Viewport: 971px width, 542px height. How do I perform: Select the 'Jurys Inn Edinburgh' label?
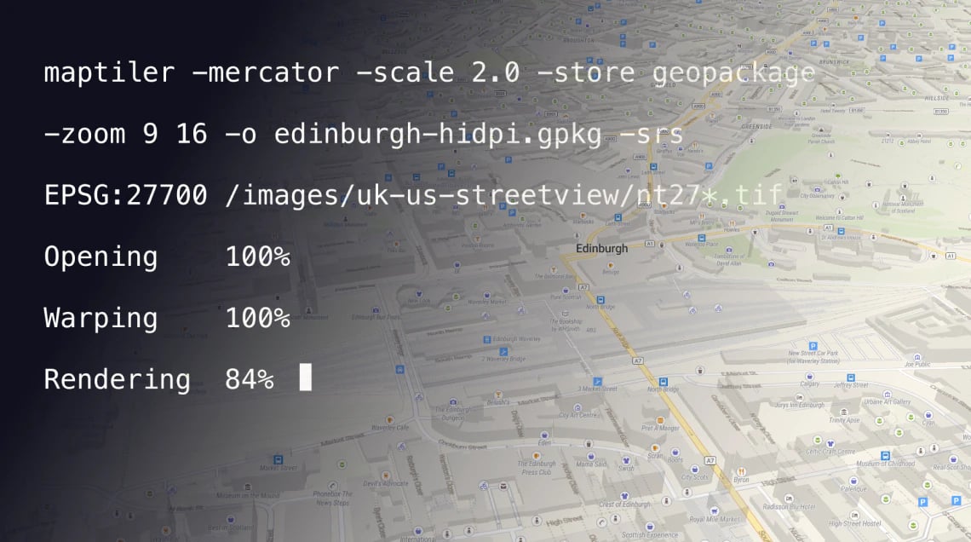point(800,405)
